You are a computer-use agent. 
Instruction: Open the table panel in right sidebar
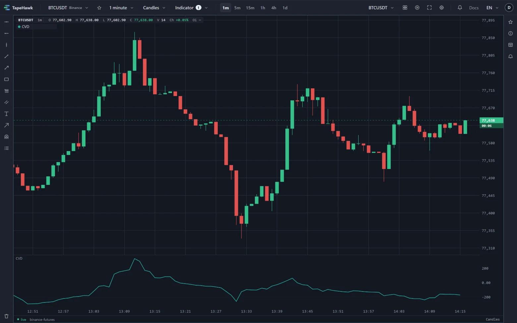(x=510, y=45)
